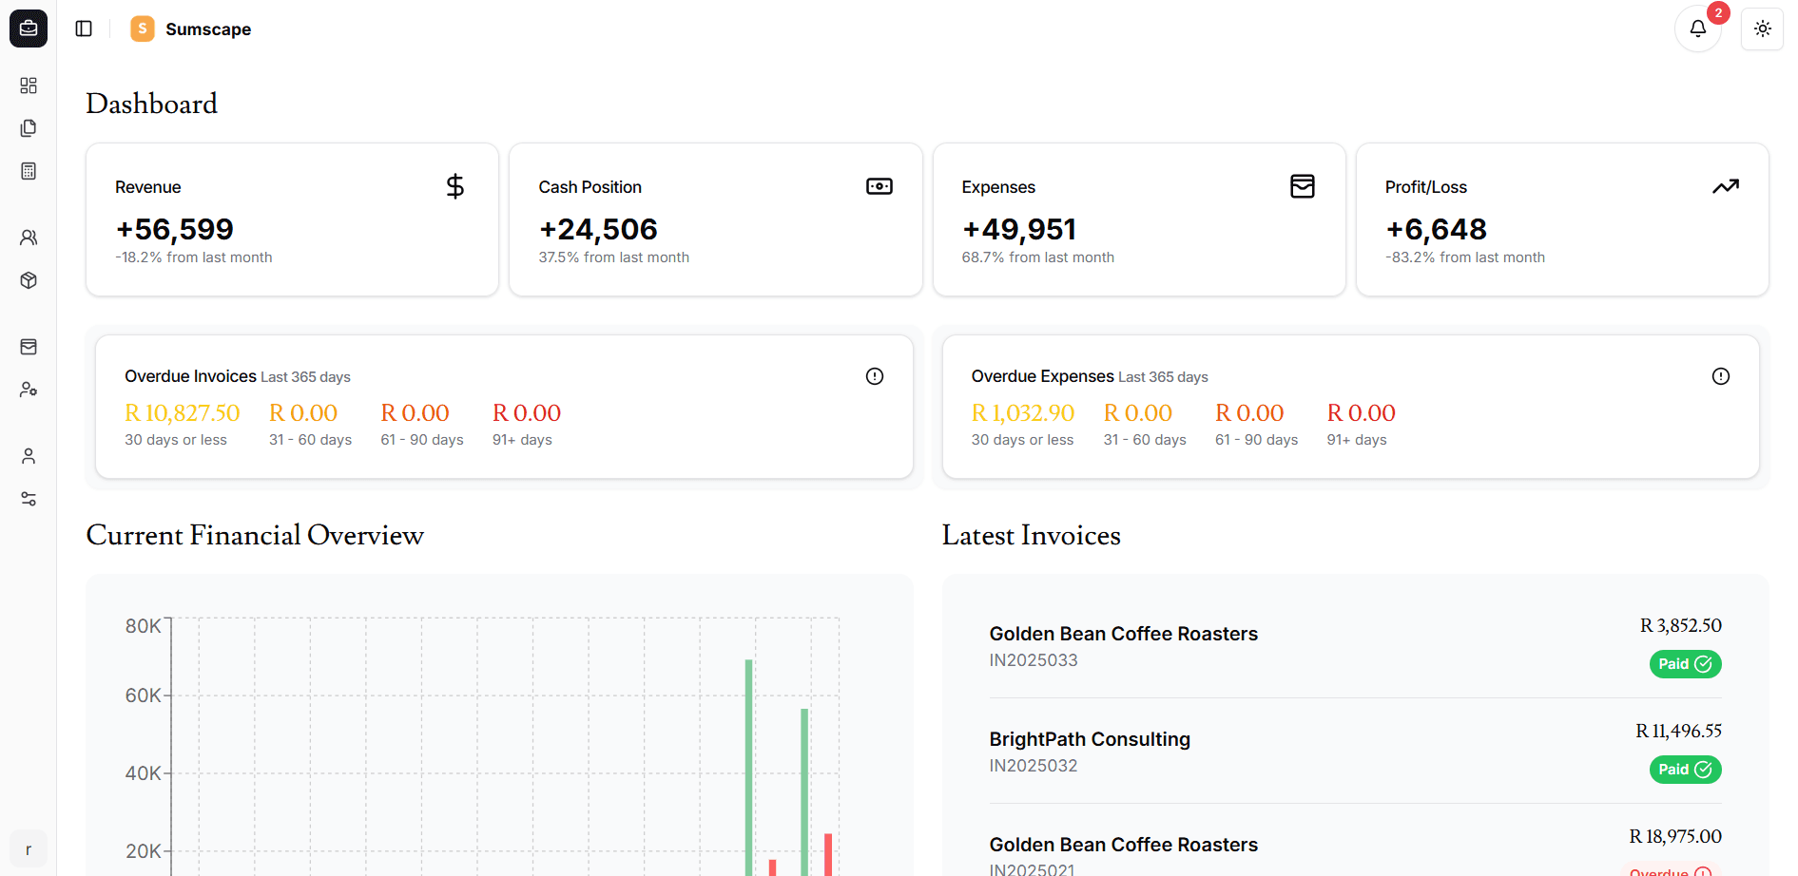Click overdue expenses amount R 1,032.90

click(x=1023, y=413)
